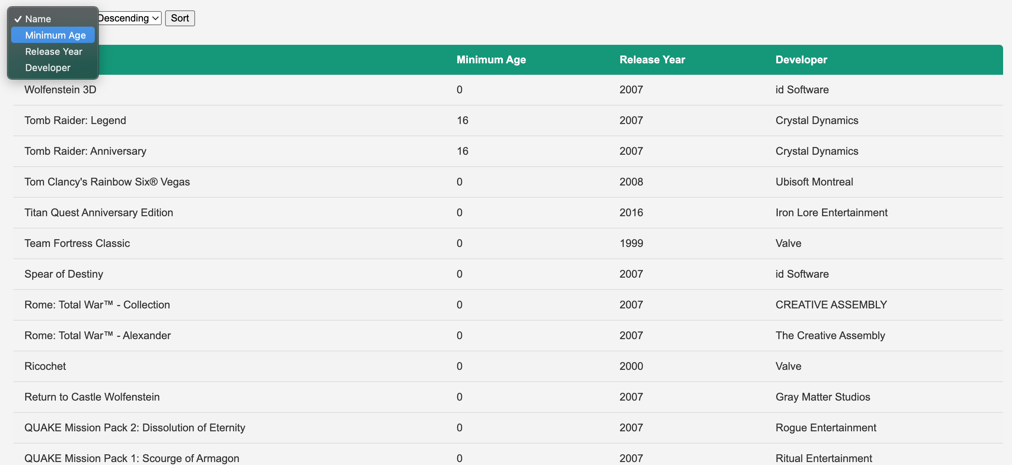Choose Release Year sort option
This screenshot has height=465, width=1012.
[53, 51]
